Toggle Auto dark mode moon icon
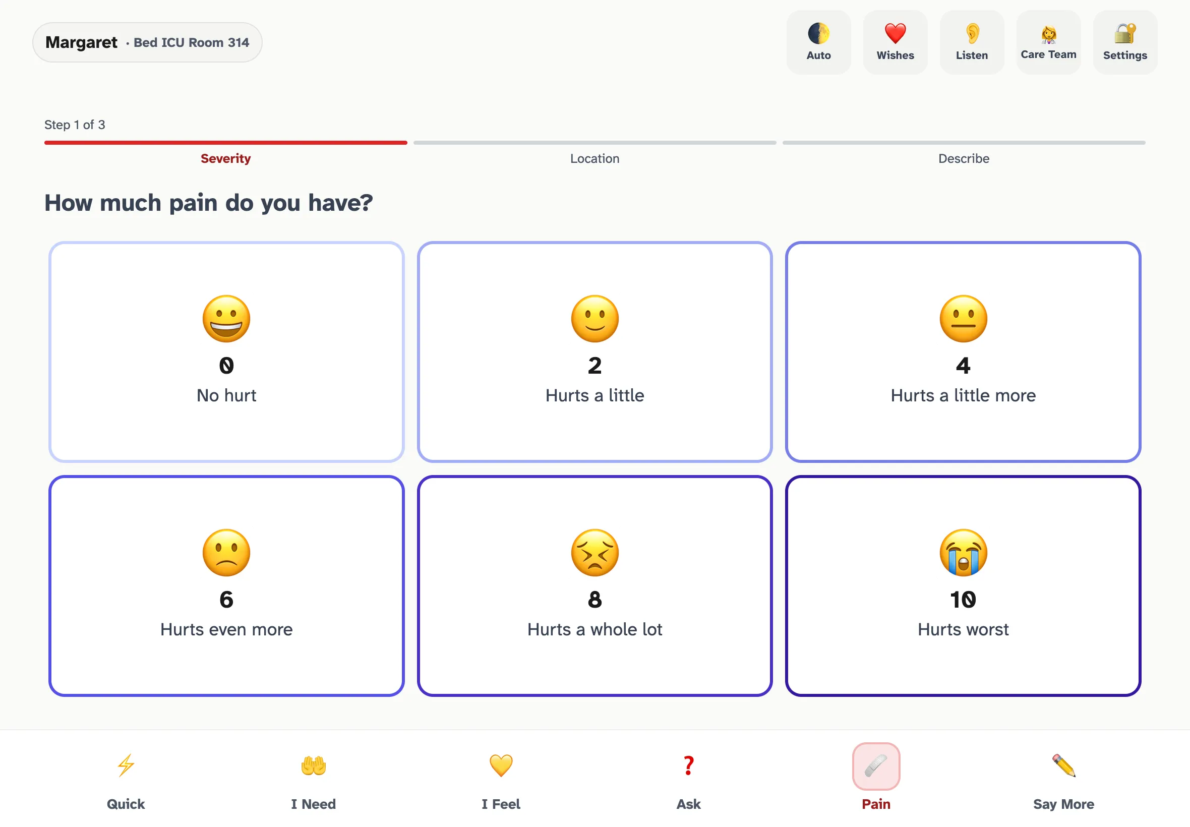 [818, 42]
